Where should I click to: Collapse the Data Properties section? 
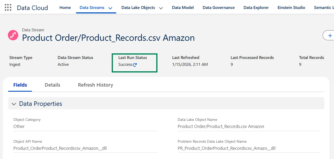[x=14, y=104]
